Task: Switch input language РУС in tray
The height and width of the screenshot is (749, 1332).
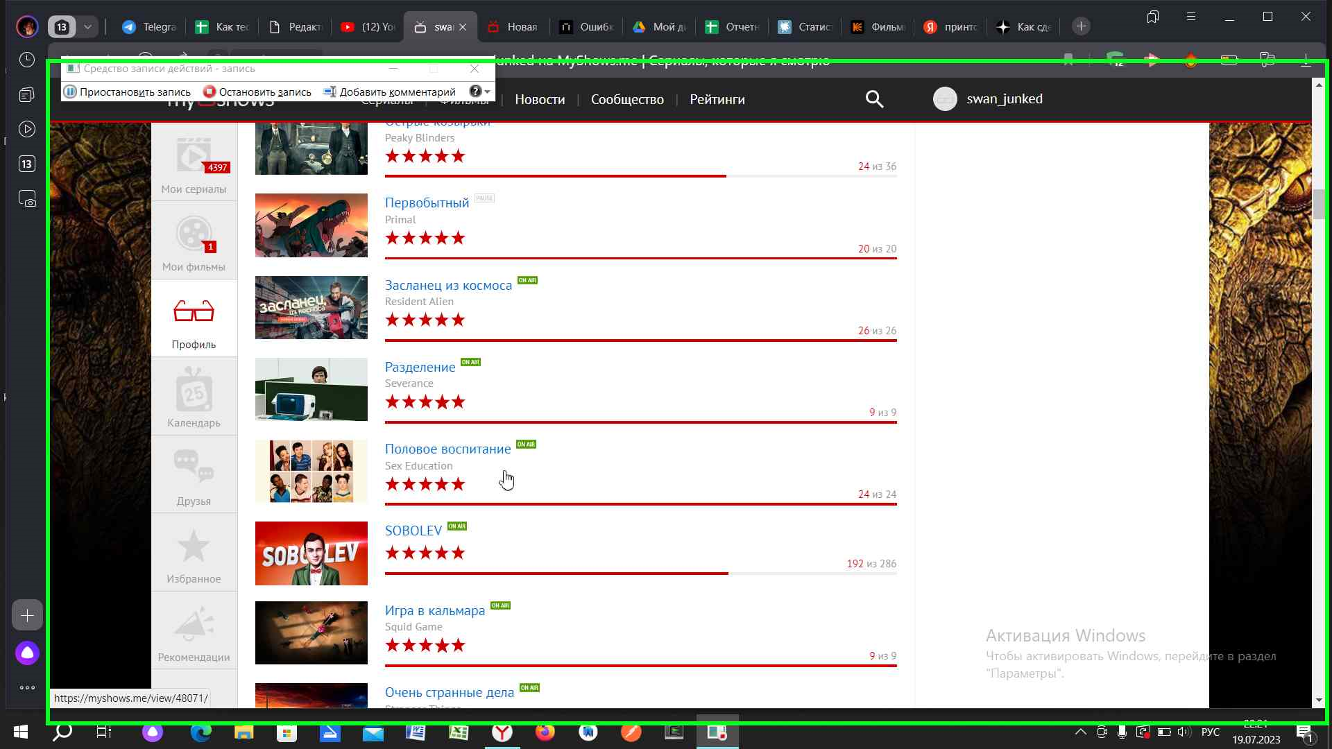Action: [1211, 732]
